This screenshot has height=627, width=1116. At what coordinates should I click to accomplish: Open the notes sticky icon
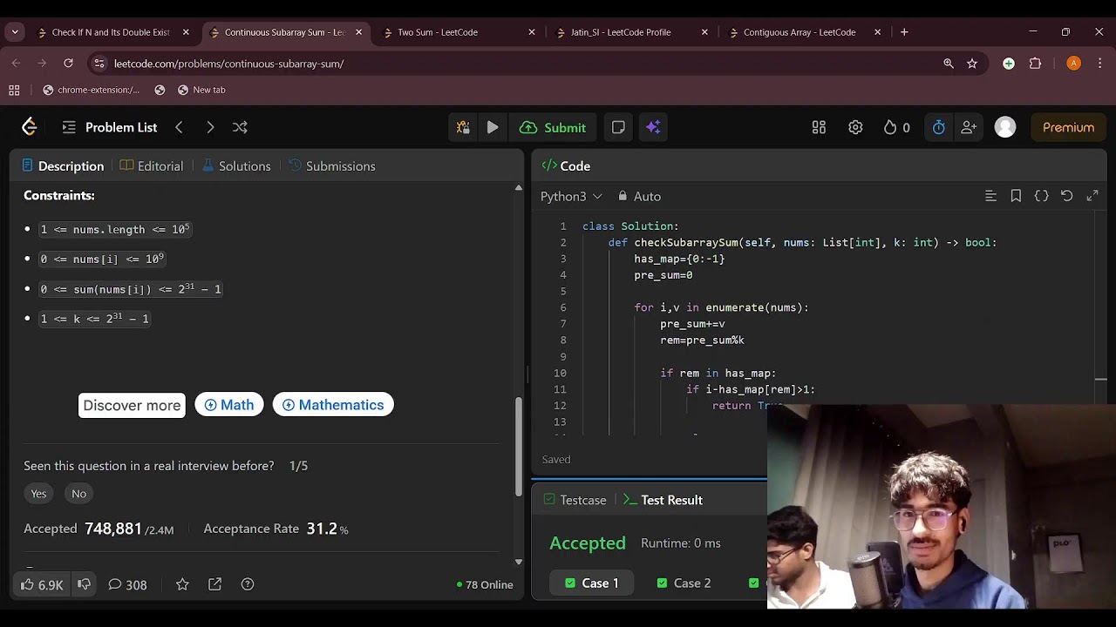point(618,127)
